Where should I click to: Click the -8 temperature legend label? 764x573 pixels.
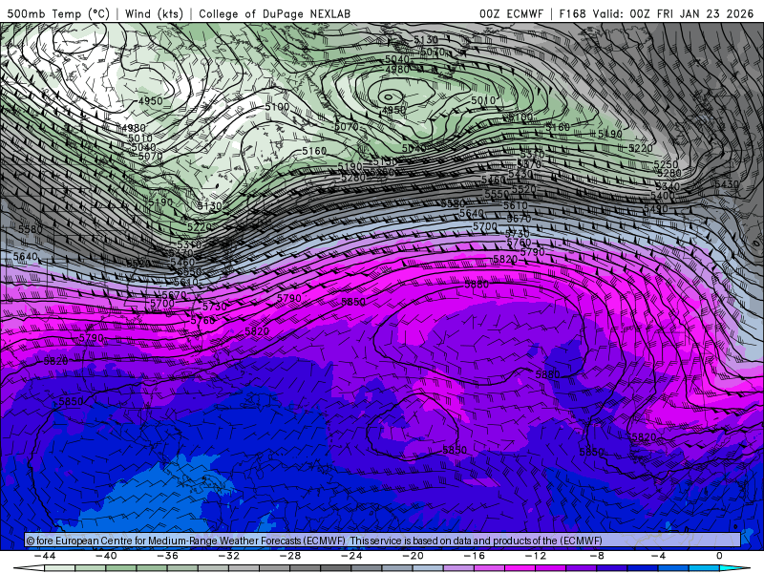point(598,556)
